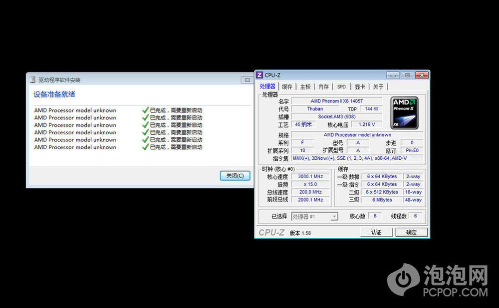This screenshot has height=308, width=499.
Task: Click the CPU-Z title bar logo icon
Action: (x=259, y=75)
